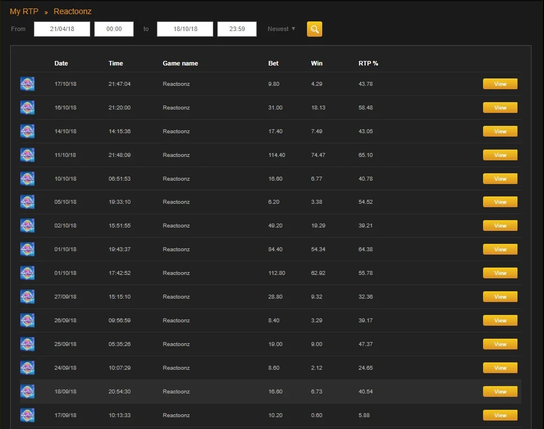This screenshot has width=544, height=429.
Task: Click the To time field 23:59
Action: [237, 29]
